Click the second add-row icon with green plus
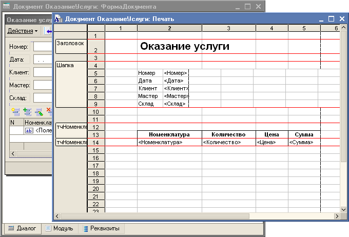Viewport: 349px width, 237px height. (x=27, y=111)
